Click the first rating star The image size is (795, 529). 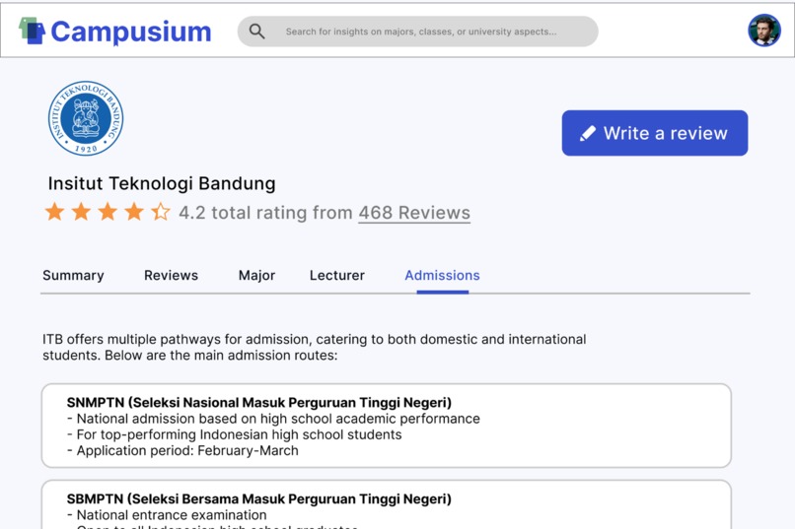click(55, 212)
